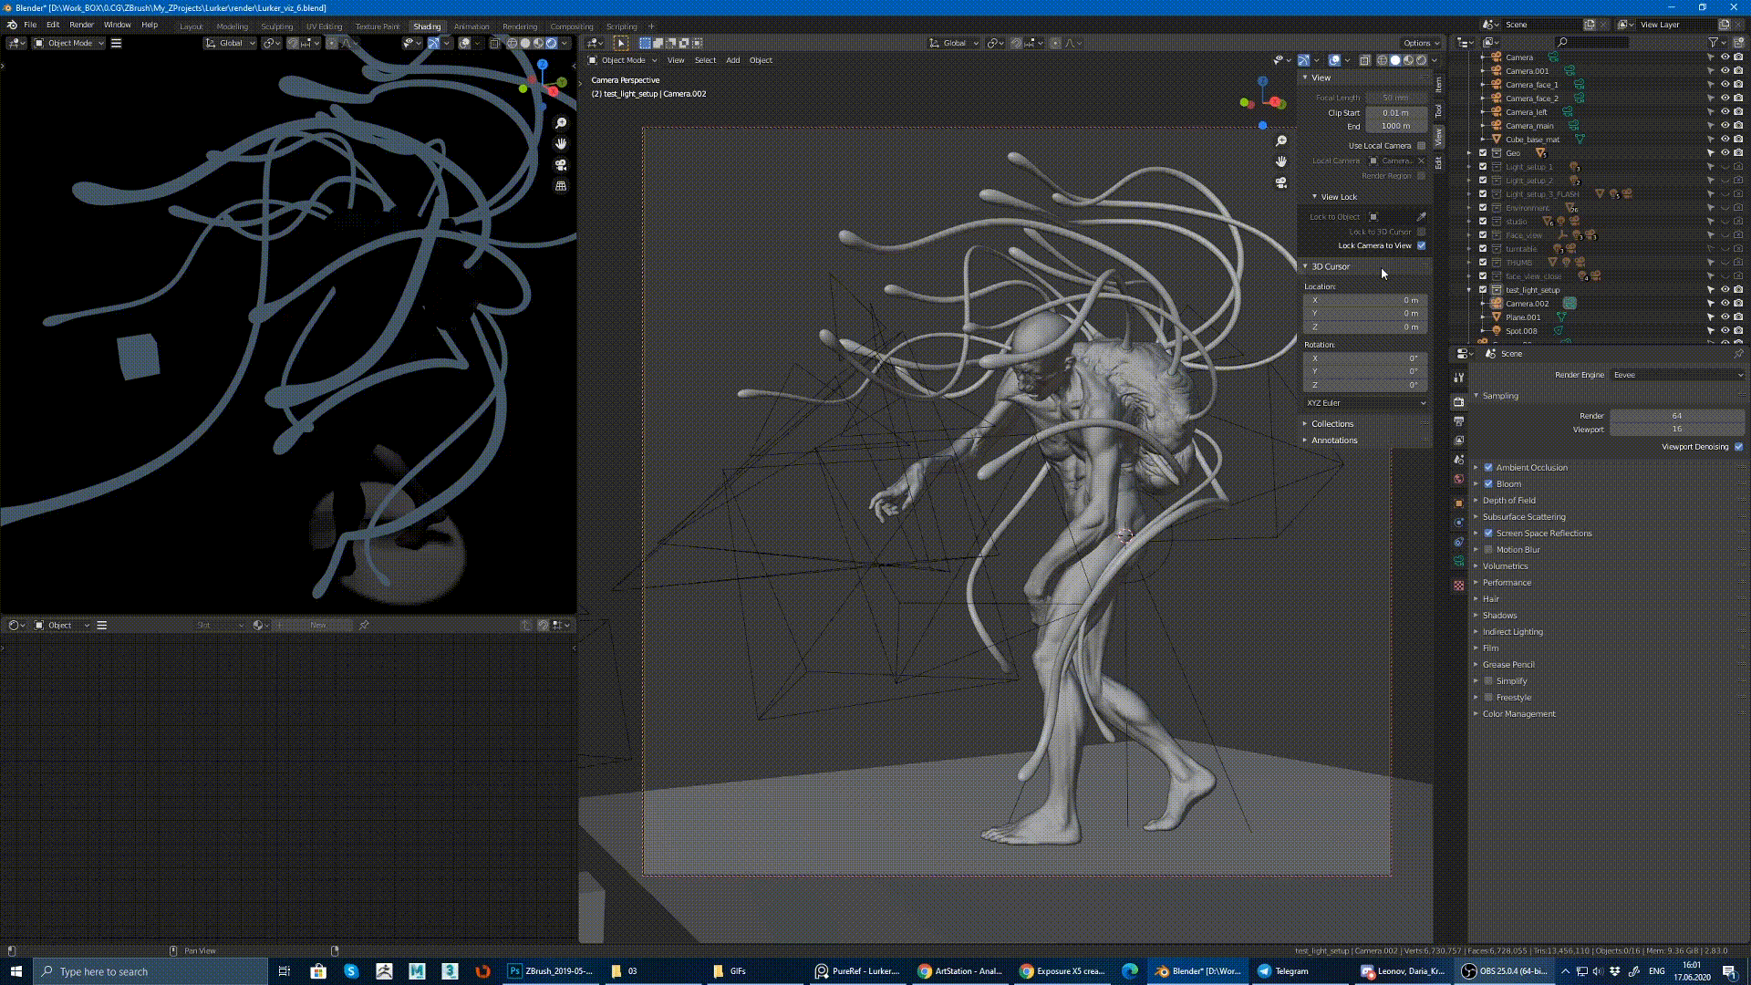The image size is (1751, 985).
Task: Open the Animation workspace tab
Action: 471,26
